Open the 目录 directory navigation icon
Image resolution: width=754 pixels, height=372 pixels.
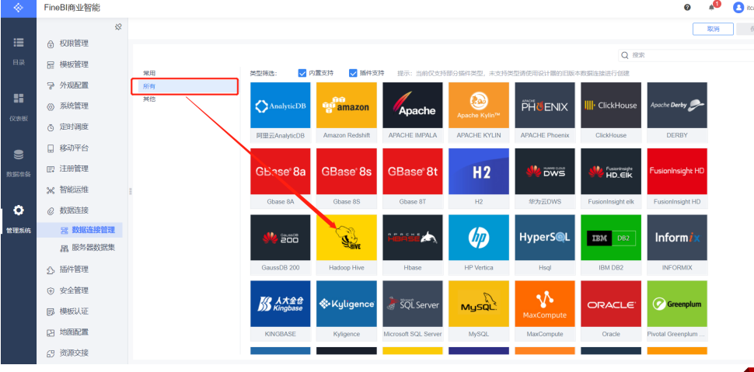pyautogui.click(x=19, y=42)
